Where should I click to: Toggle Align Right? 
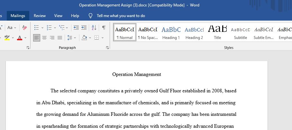coord(52,38)
